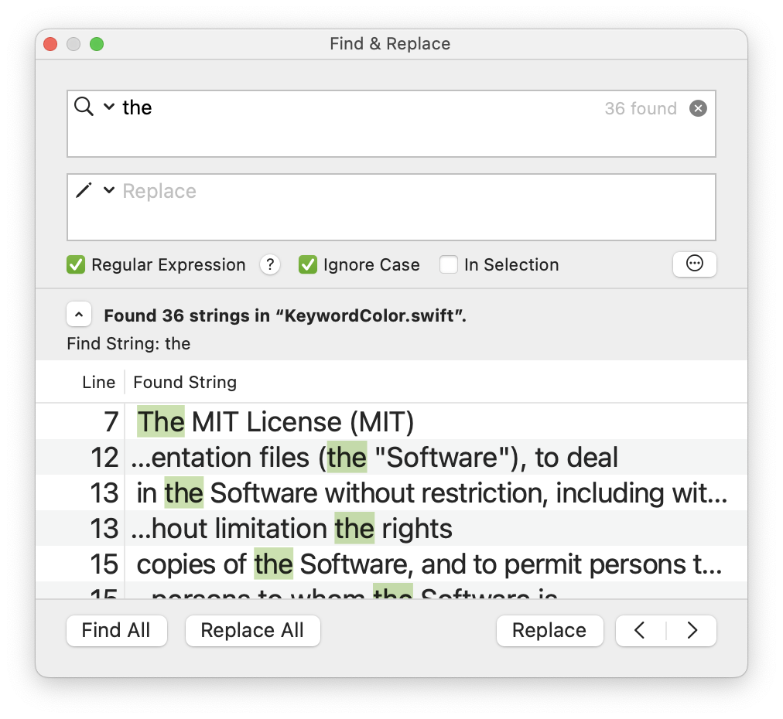Disable the Regular Expression checkbox

click(x=75, y=264)
